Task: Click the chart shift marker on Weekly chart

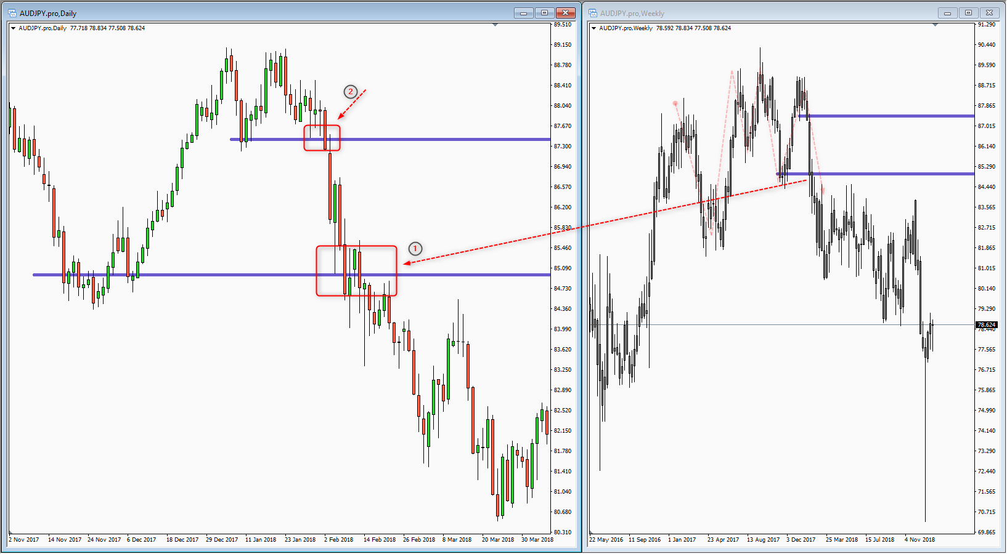Action: pyautogui.click(x=935, y=25)
